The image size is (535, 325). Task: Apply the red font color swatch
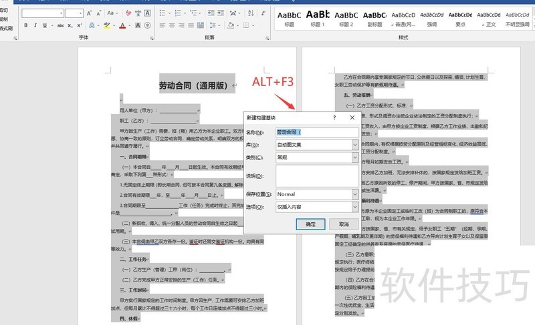click(x=122, y=25)
